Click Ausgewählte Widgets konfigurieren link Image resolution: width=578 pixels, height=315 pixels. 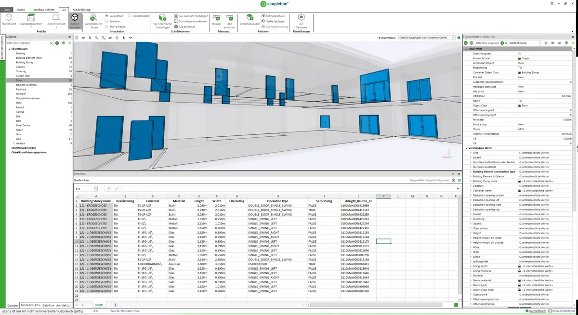pyautogui.click(x=429, y=180)
